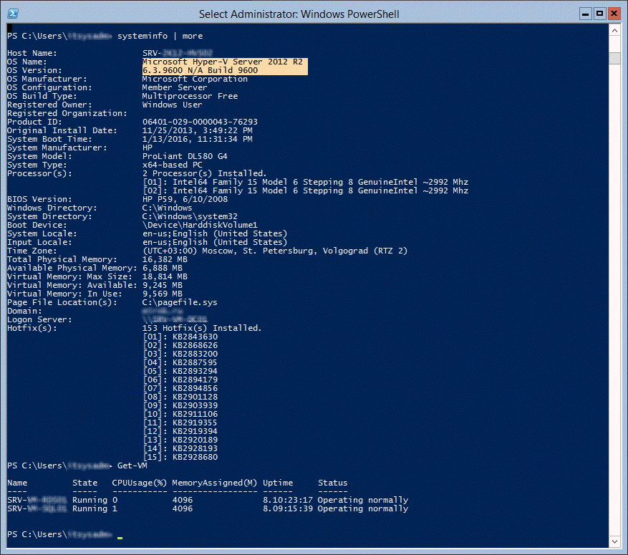
Task: Click install date '11/25/2013, 3:49:22 PM'
Action: (198, 130)
